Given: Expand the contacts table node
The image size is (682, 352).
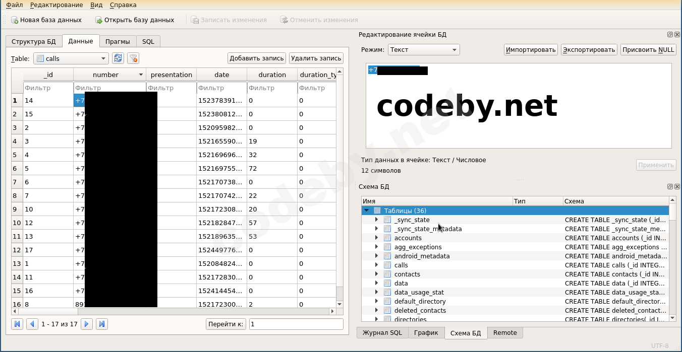Looking at the screenshot, I should click(376, 274).
